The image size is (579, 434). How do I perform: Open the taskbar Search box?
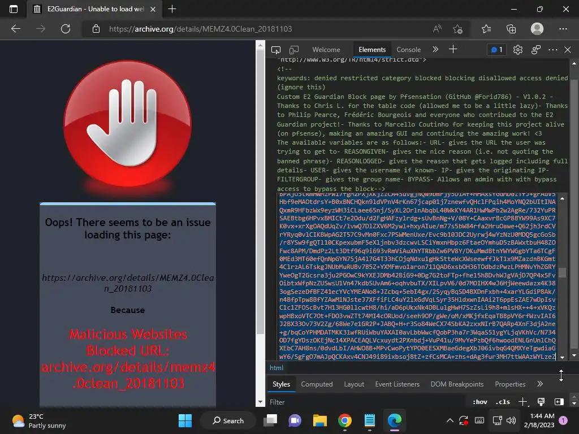(228, 420)
